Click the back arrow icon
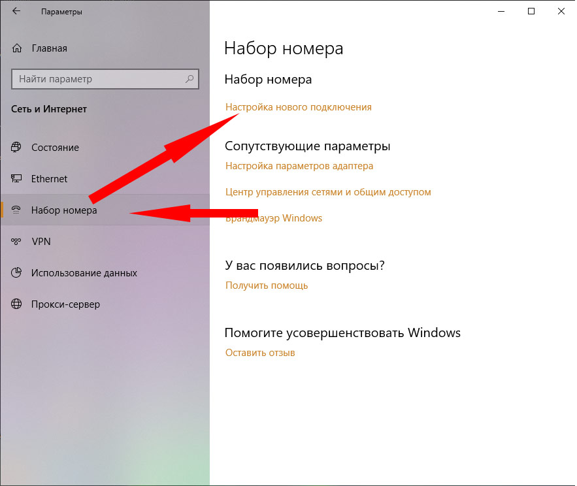This screenshot has width=577, height=486. click(16, 11)
